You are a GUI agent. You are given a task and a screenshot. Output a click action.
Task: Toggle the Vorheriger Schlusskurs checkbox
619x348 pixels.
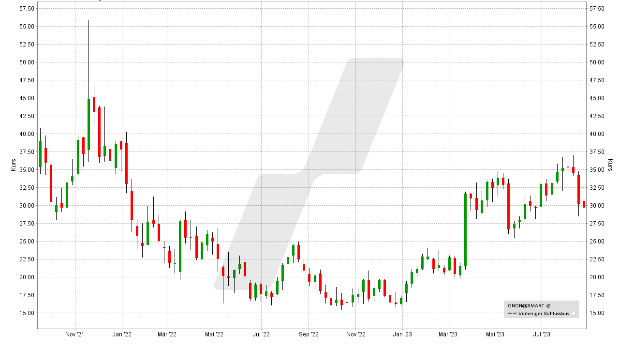[x=574, y=314]
